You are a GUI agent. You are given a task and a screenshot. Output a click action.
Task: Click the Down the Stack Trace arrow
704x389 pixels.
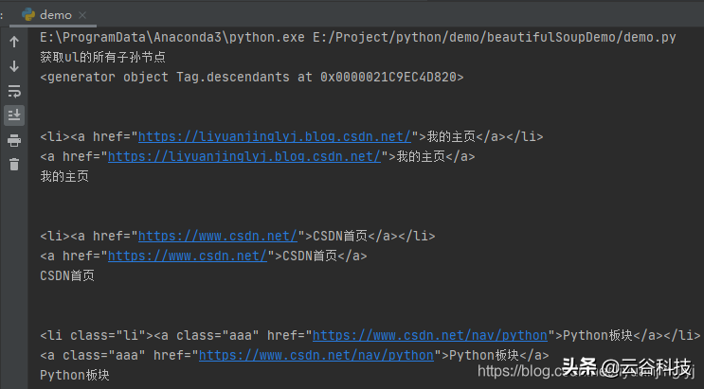[14, 66]
